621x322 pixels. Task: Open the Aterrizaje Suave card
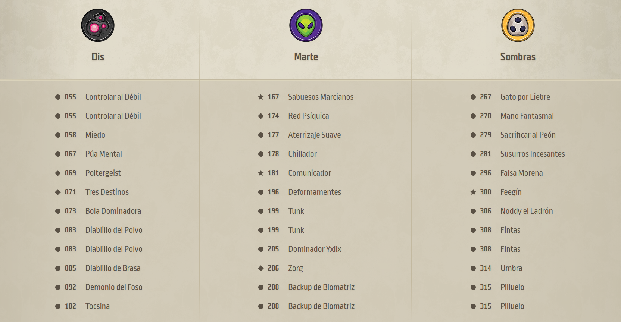click(314, 135)
